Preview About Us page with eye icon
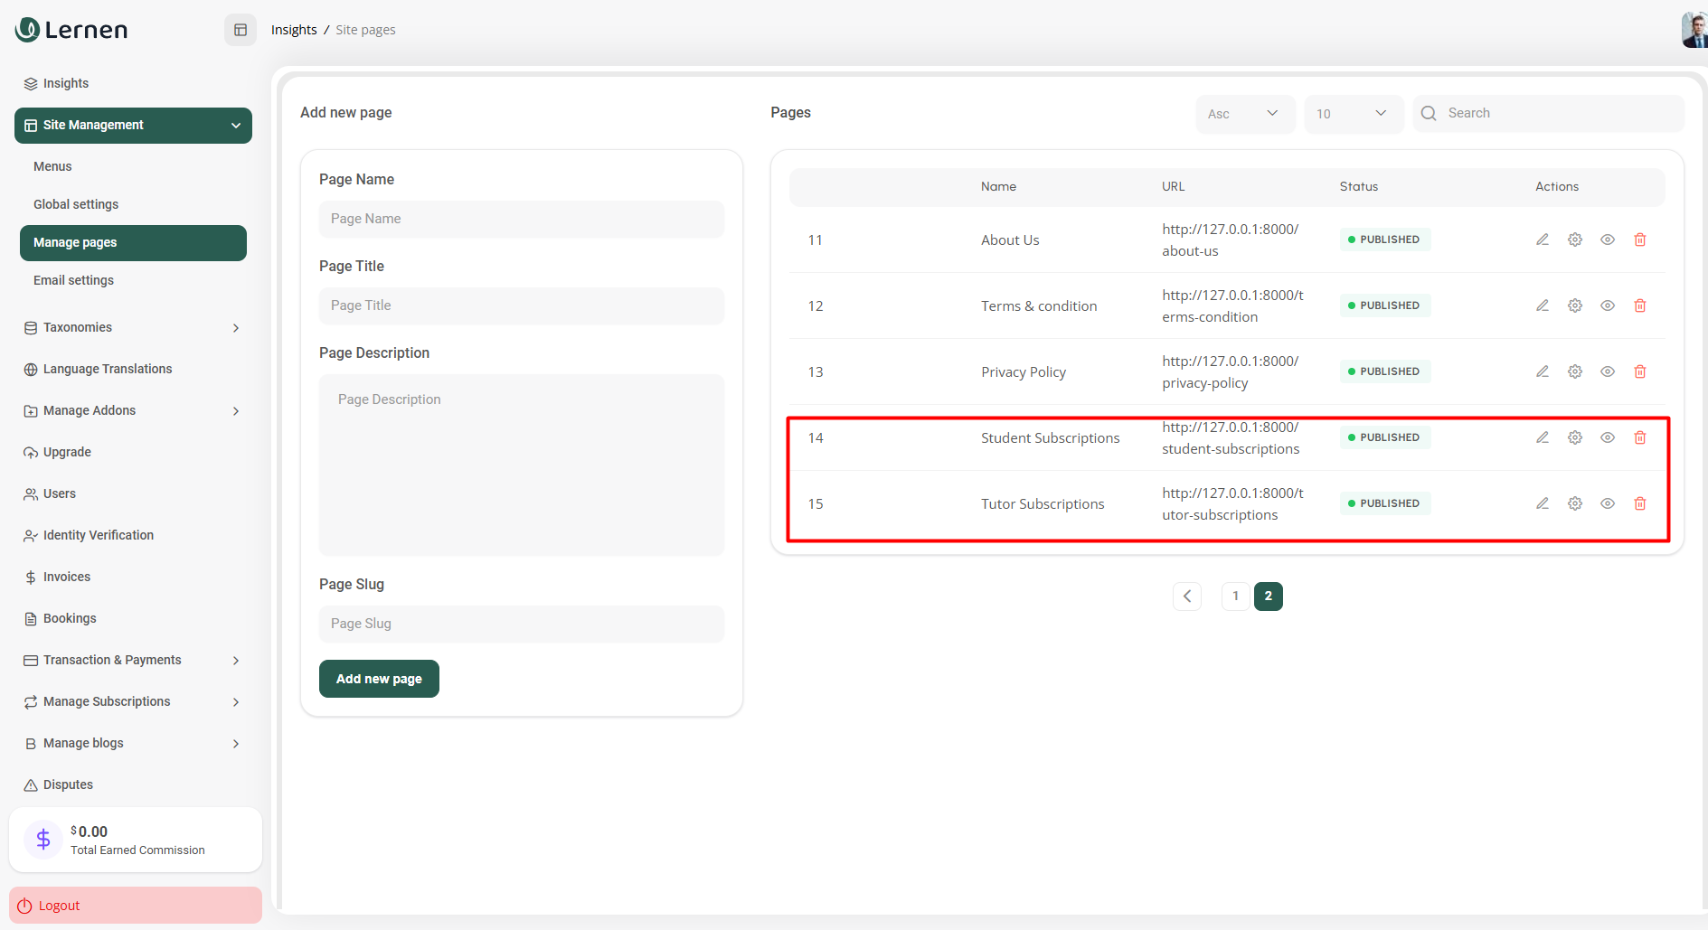Image resolution: width=1708 pixels, height=930 pixels. pos(1607,240)
